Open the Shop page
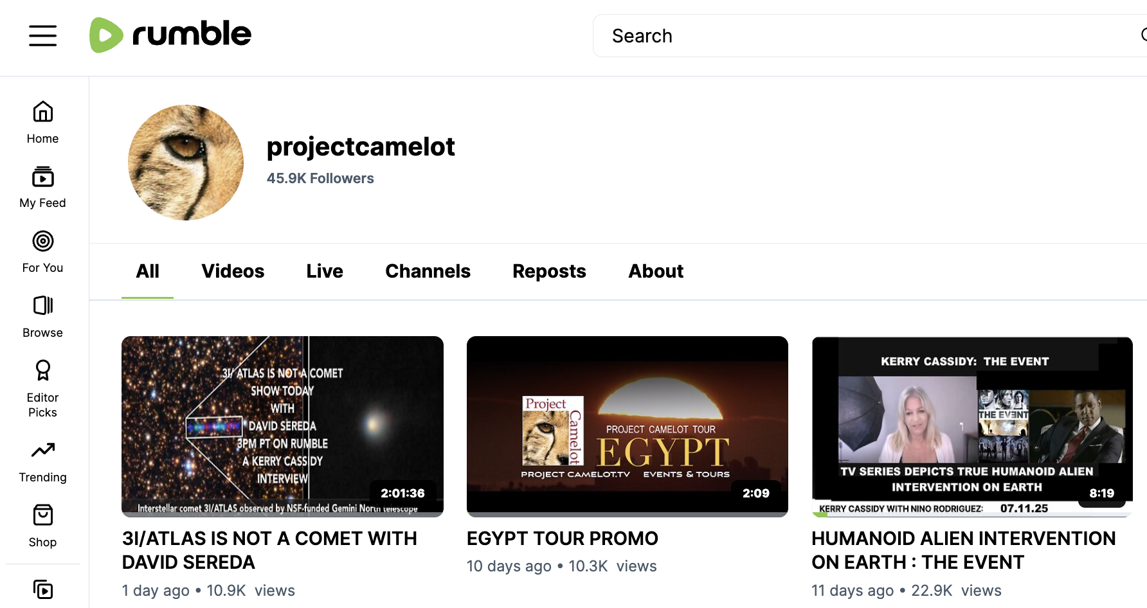 tap(42, 526)
